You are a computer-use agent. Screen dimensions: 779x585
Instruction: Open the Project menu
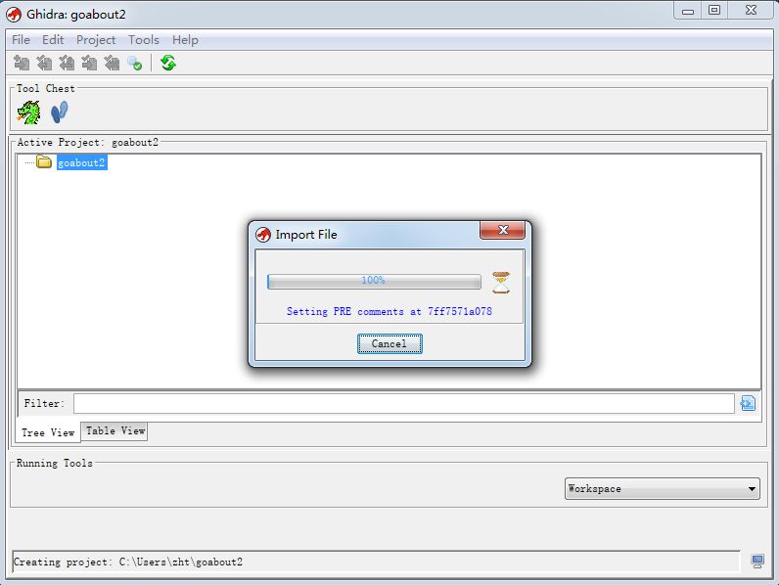tap(95, 40)
